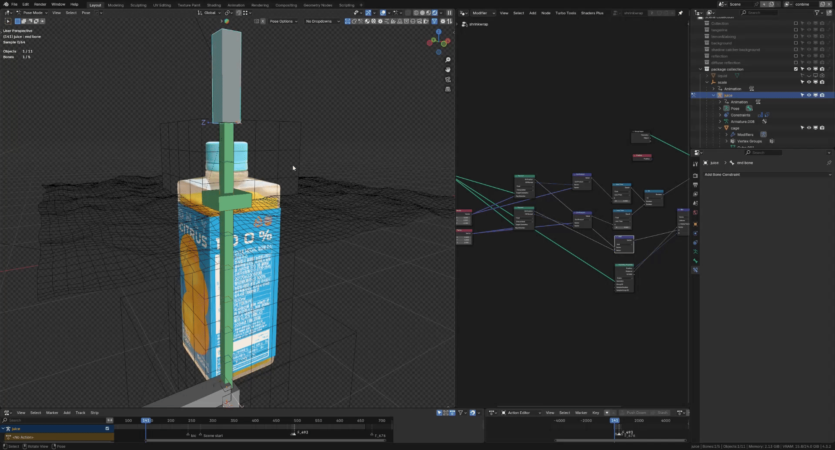Open Bone properties tab icon
Image resolution: width=835 pixels, height=450 pixels.
click(695, 261)
